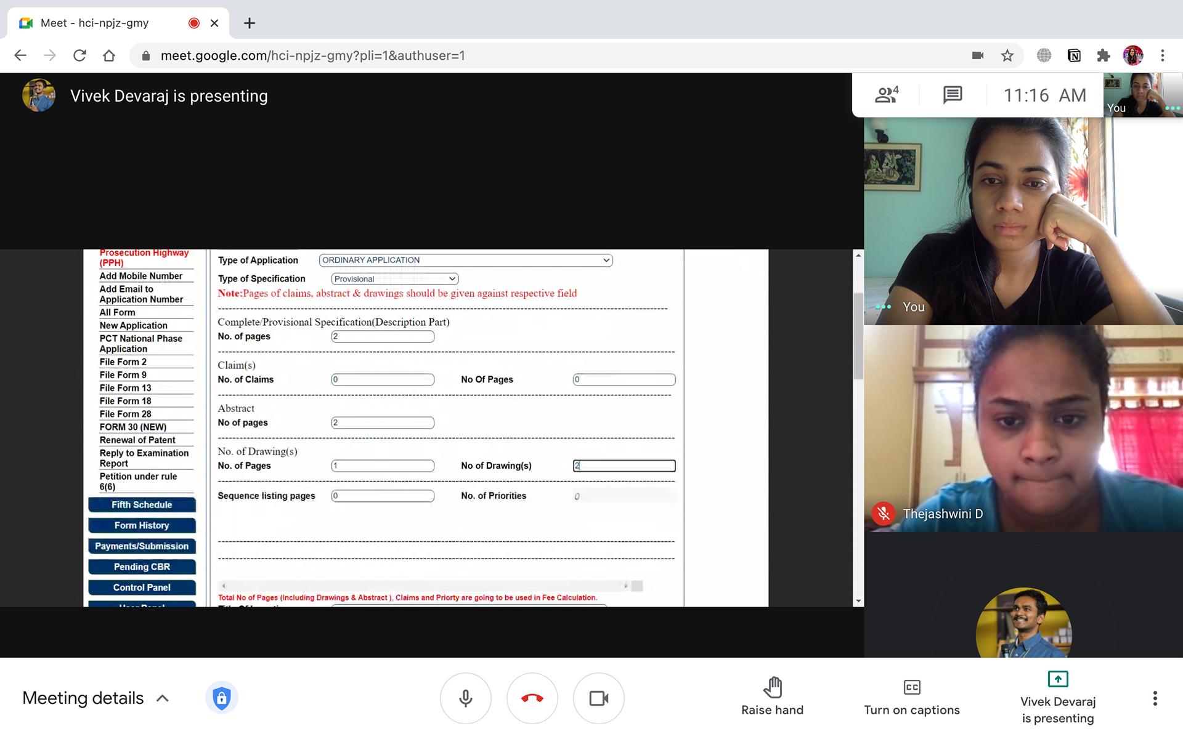Expand Meeting details panel

96,698
